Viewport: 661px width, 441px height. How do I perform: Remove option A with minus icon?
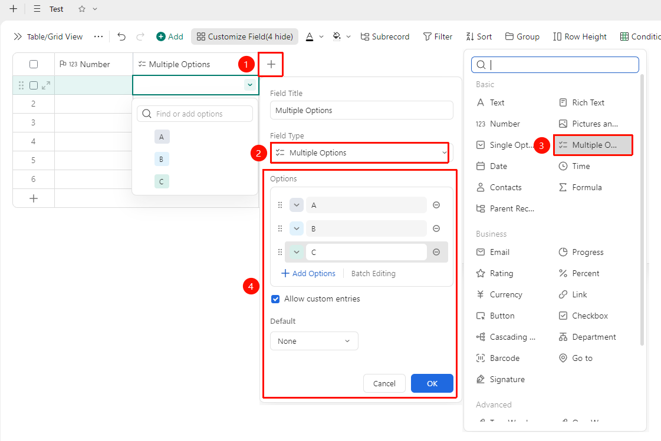pos(436,205)
